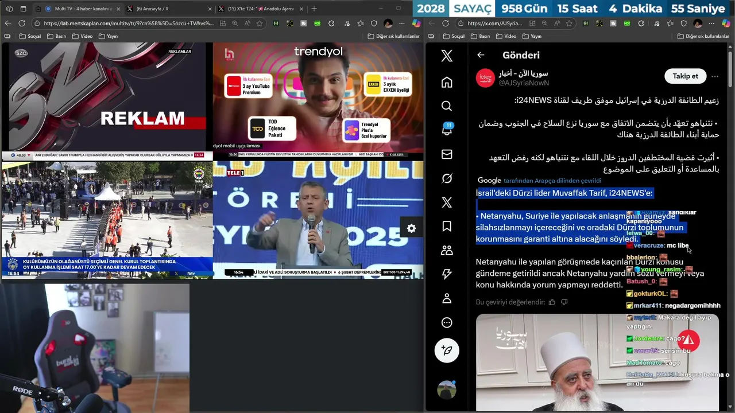The height and width of the screenshot is (413, 735).
Task: Open Grok icon in X sidebar
Action: [447, 178]
